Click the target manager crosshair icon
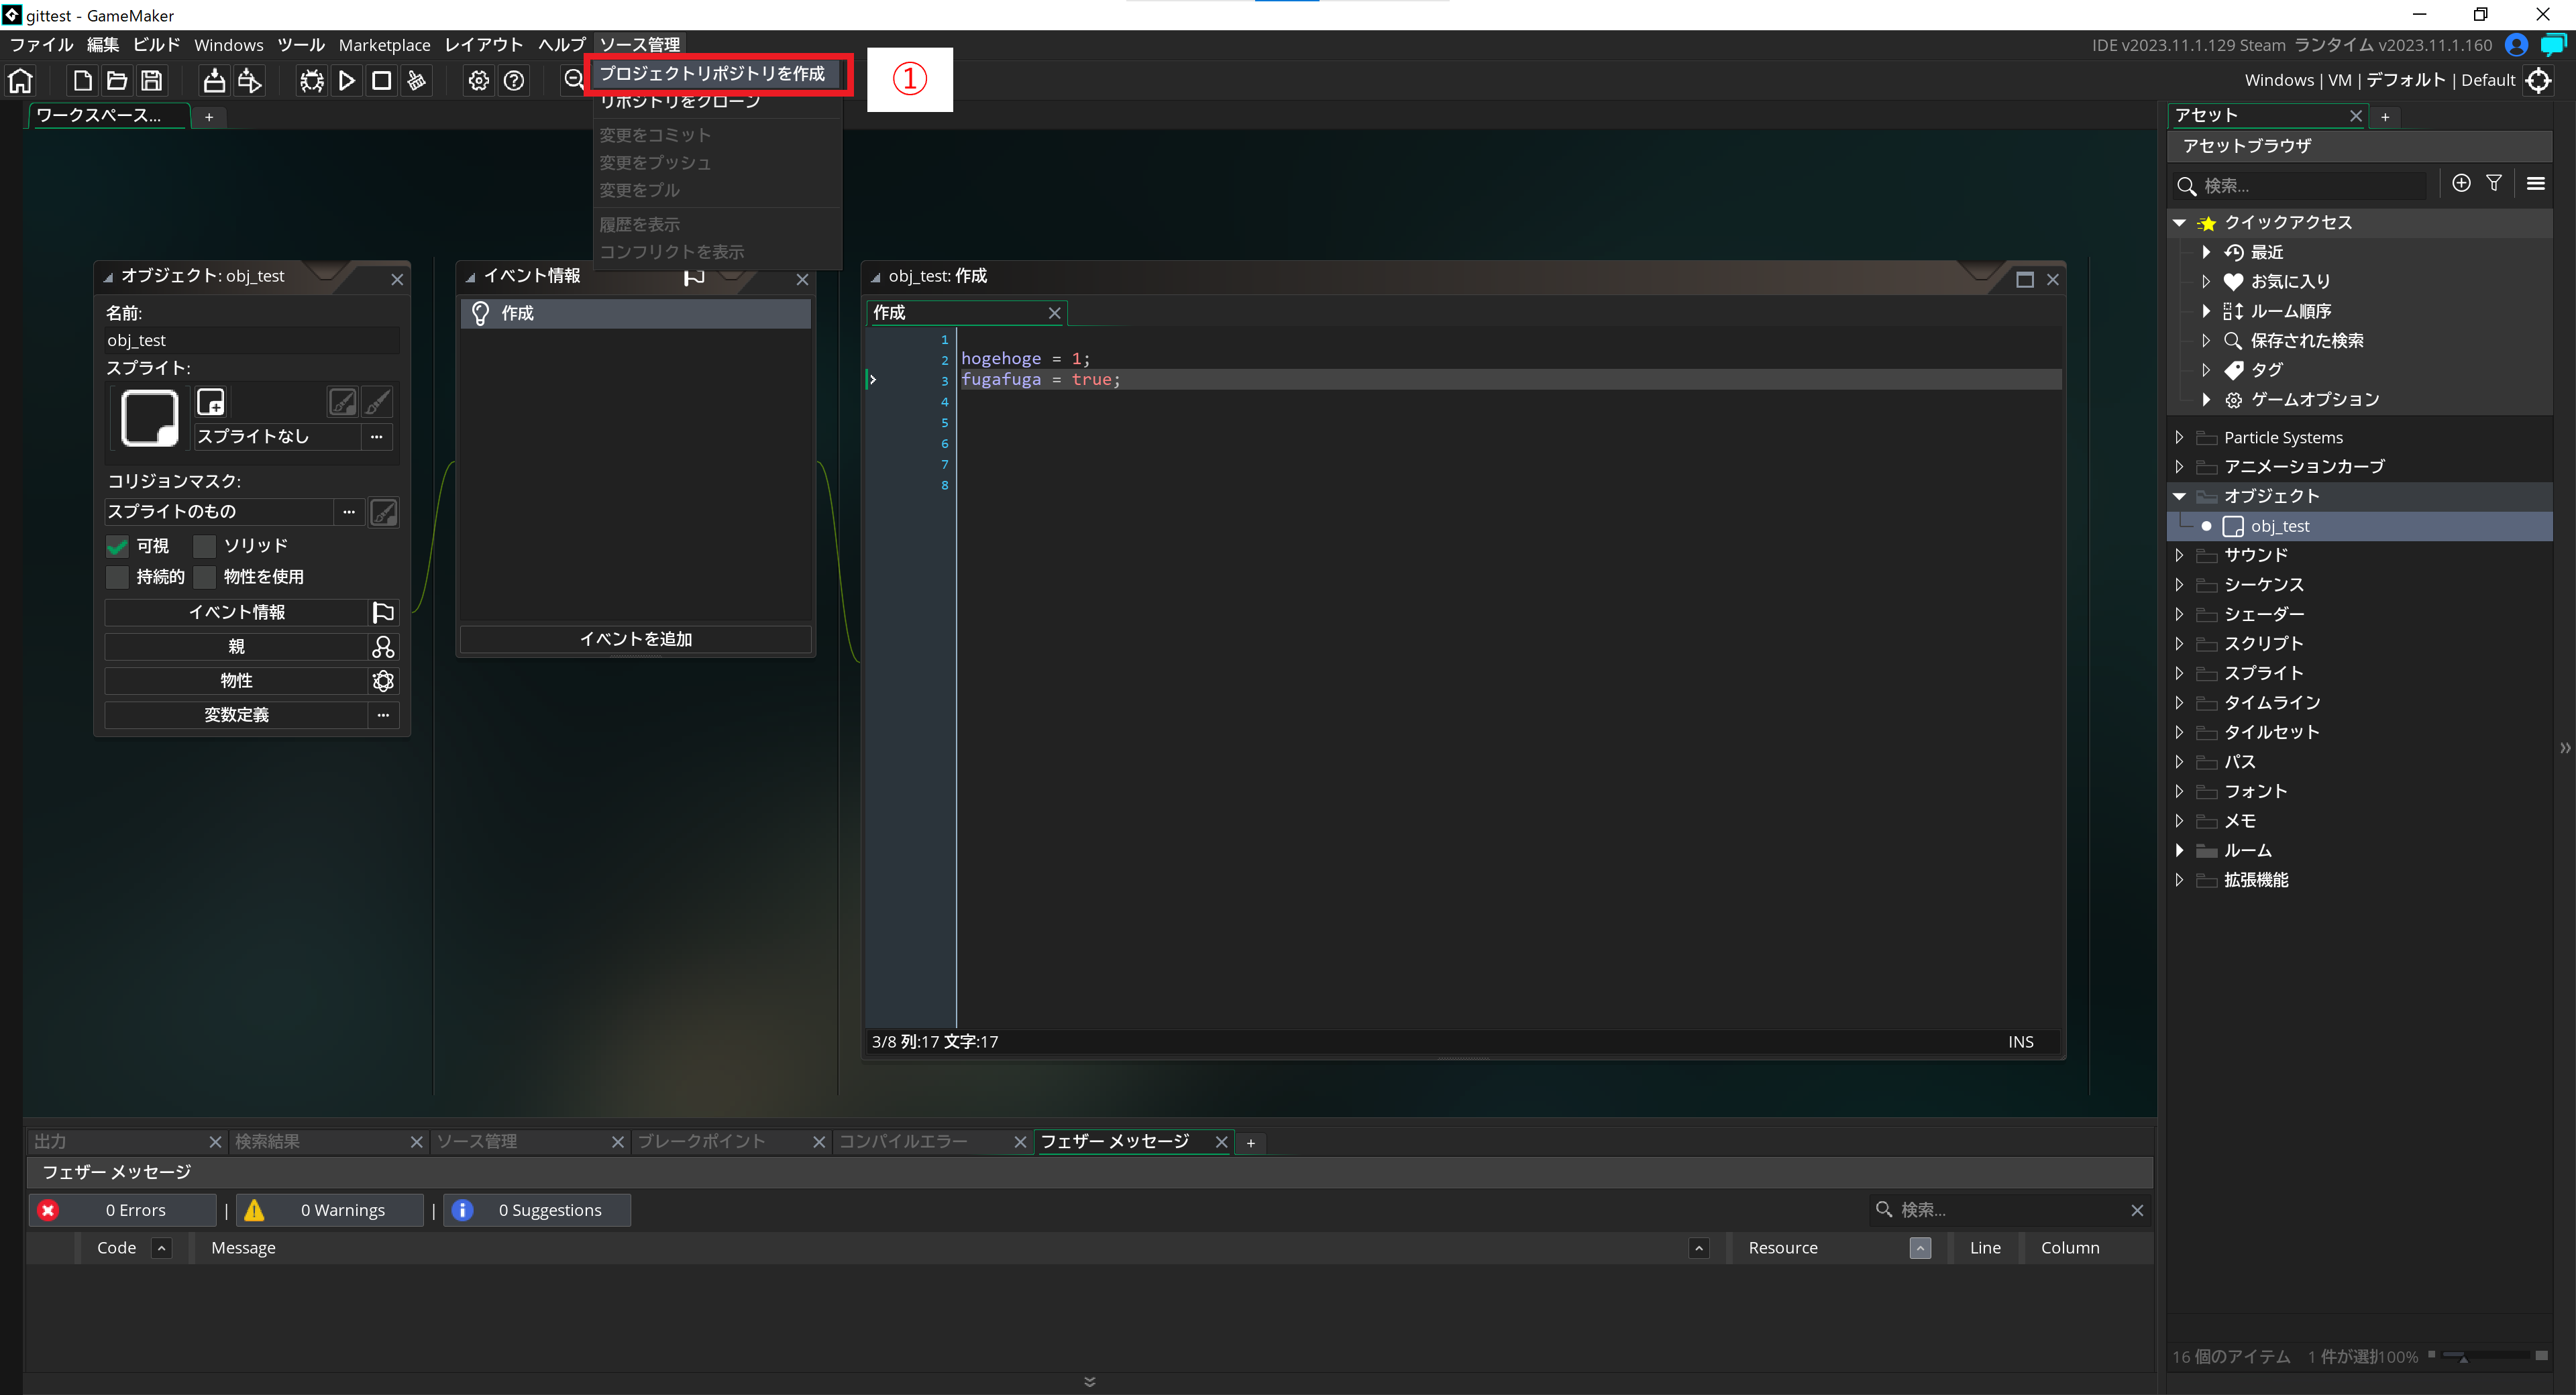The image size is (2576, 1395). pyautogui.click(x=2539, y=80)
